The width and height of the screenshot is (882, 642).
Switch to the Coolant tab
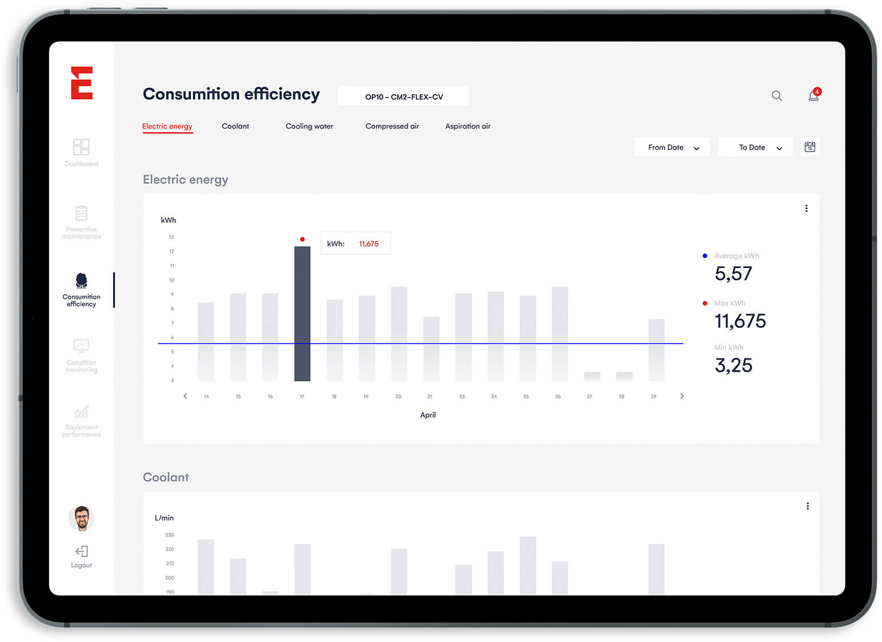(x=235, y=126)
